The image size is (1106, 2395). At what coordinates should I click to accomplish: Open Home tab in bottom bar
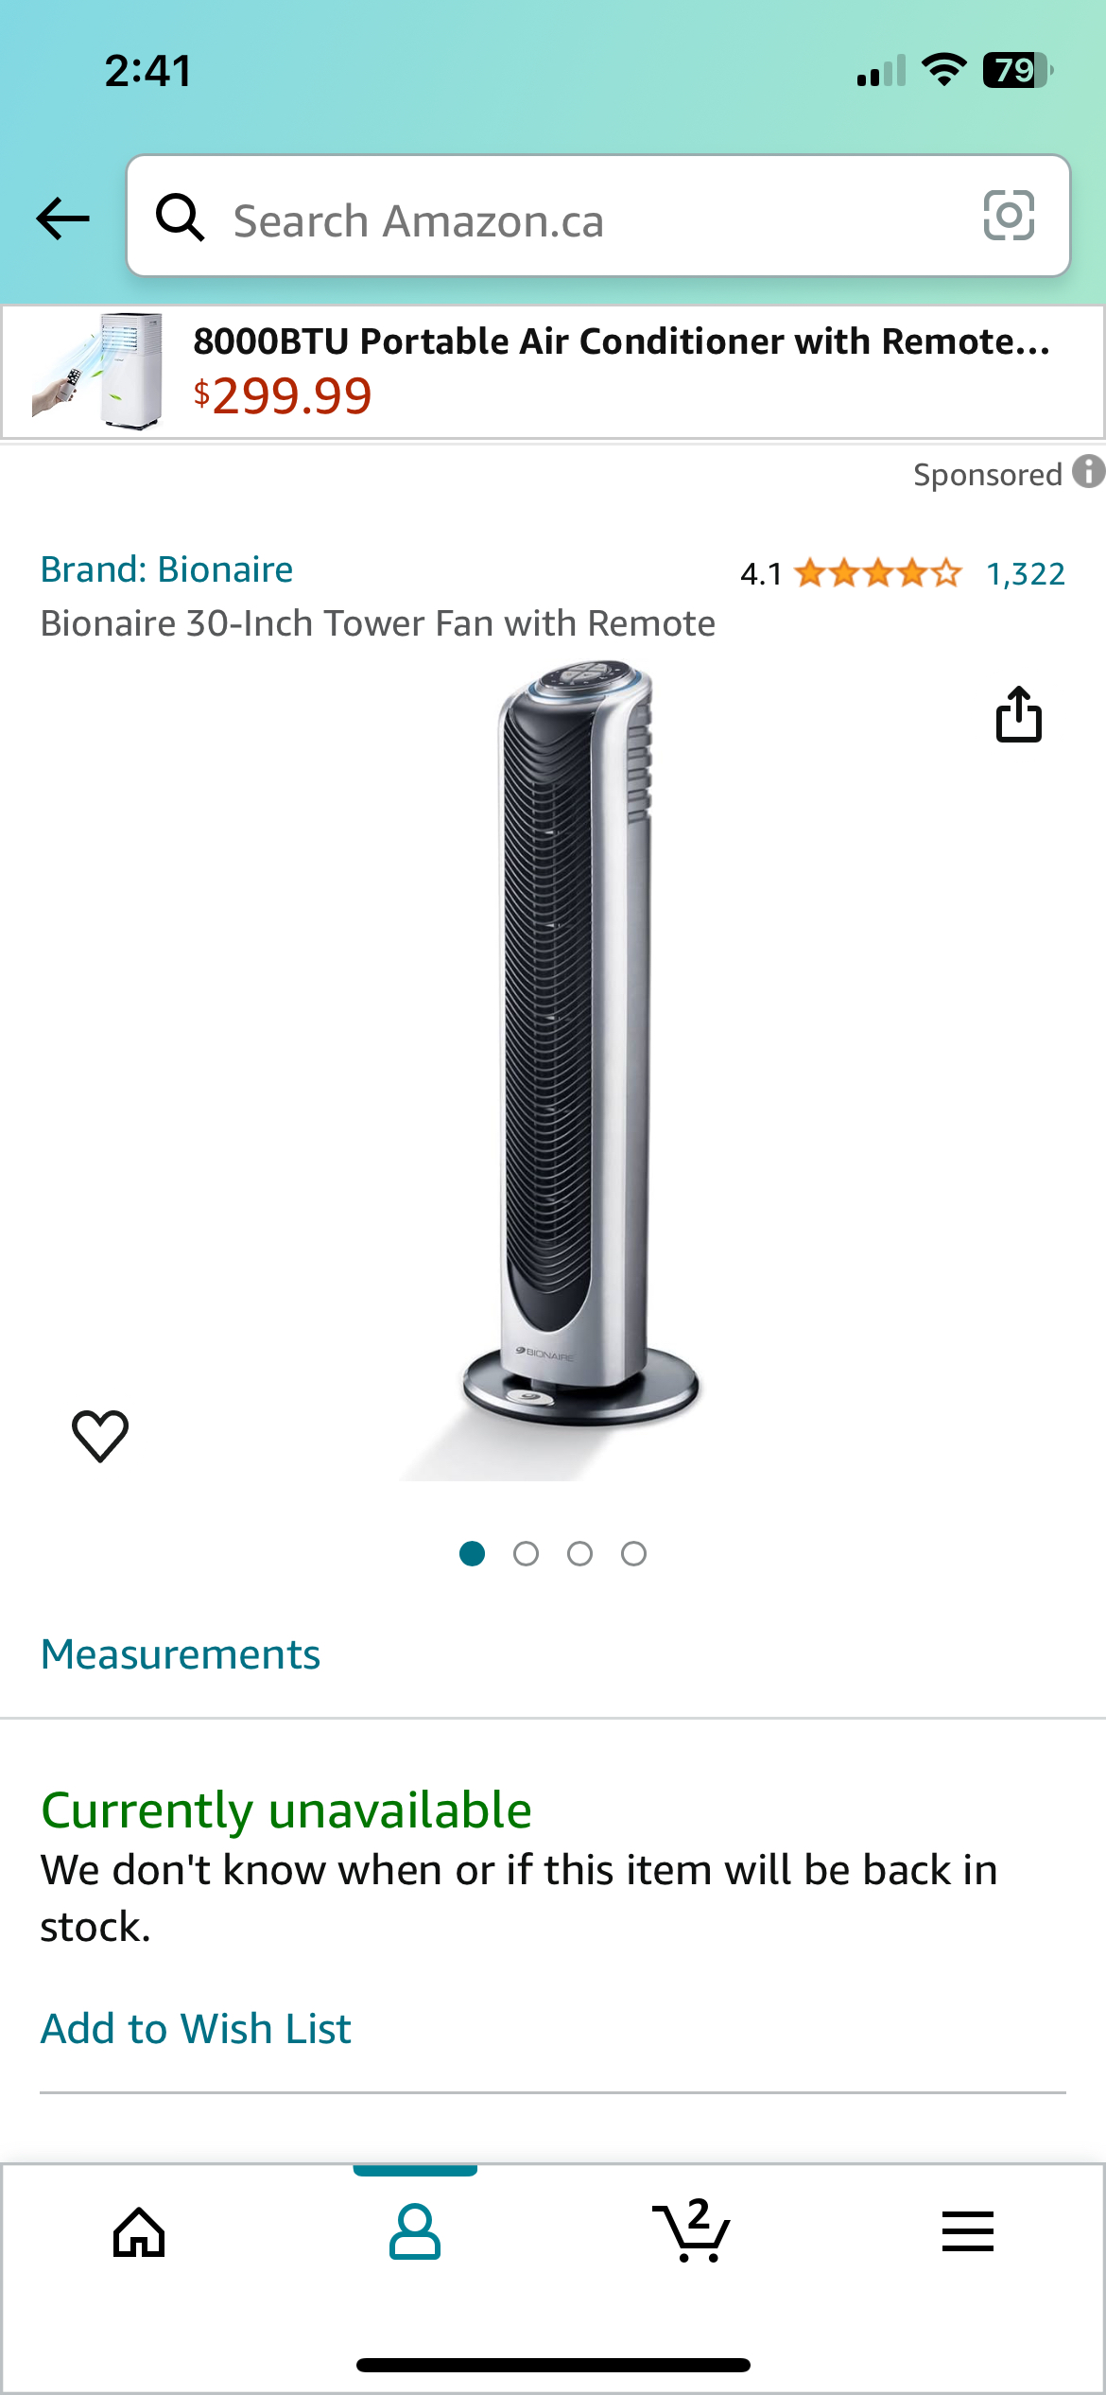(139, 2232)
